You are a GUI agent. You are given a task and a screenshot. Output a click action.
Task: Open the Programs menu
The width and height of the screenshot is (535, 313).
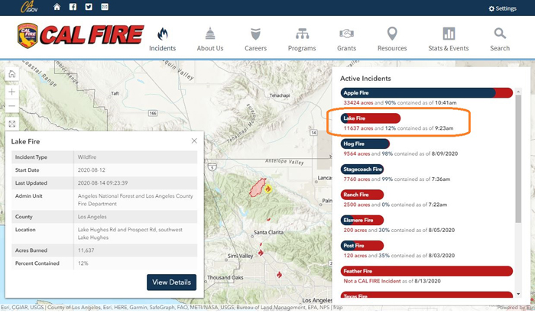pos(302,39)
